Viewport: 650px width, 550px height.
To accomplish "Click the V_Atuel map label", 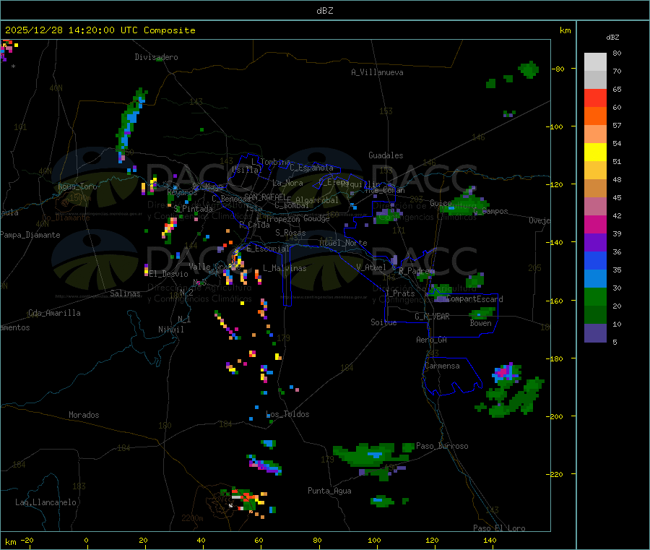I will [x=371, y=267].
